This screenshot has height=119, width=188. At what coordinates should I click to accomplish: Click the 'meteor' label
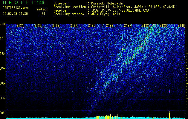(x=42, y=9)
